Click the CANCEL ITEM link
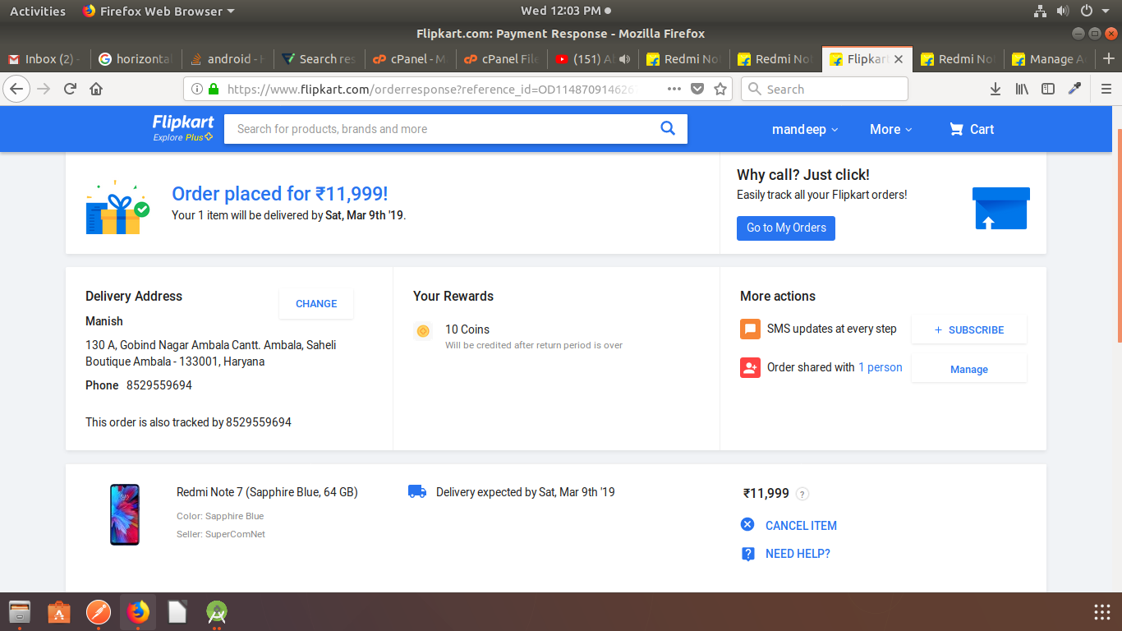This screenshot has height=631, width=1122. [x=789, y=525]
